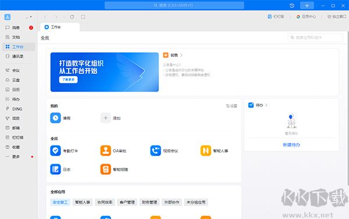Click the 了解更多 button on the banner

click(x=68, y=80)
